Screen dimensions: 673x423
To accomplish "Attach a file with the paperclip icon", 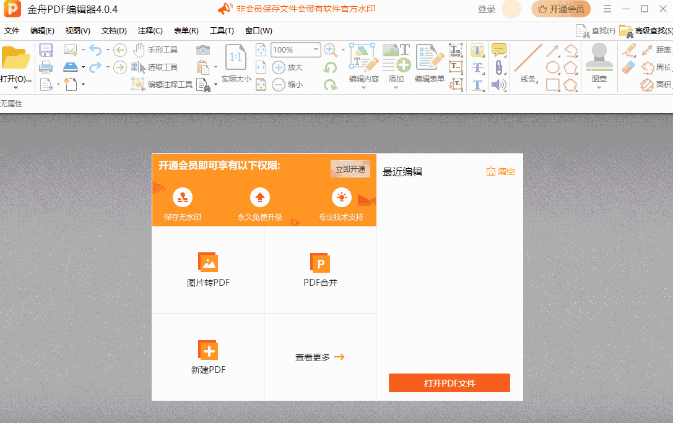I will tap(498, 68).
